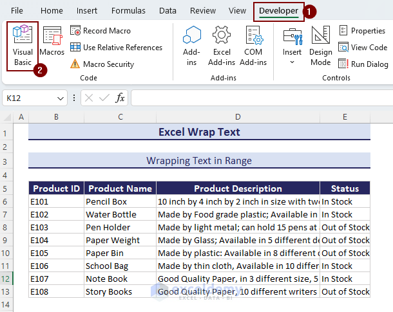
Task: Expand the Insert controls dropdown
Action: [x=292, y=62]
